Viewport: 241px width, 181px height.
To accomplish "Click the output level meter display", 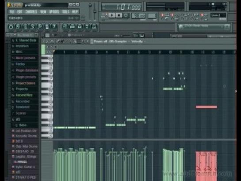I will [165, 7].
